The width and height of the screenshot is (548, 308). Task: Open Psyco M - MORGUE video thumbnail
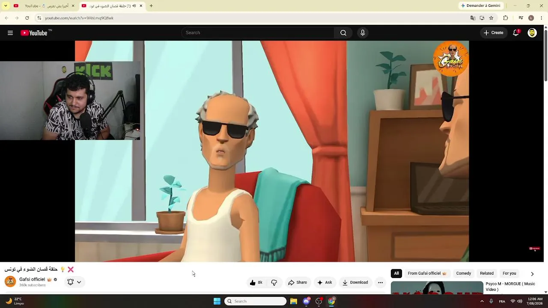click(437, 288)
